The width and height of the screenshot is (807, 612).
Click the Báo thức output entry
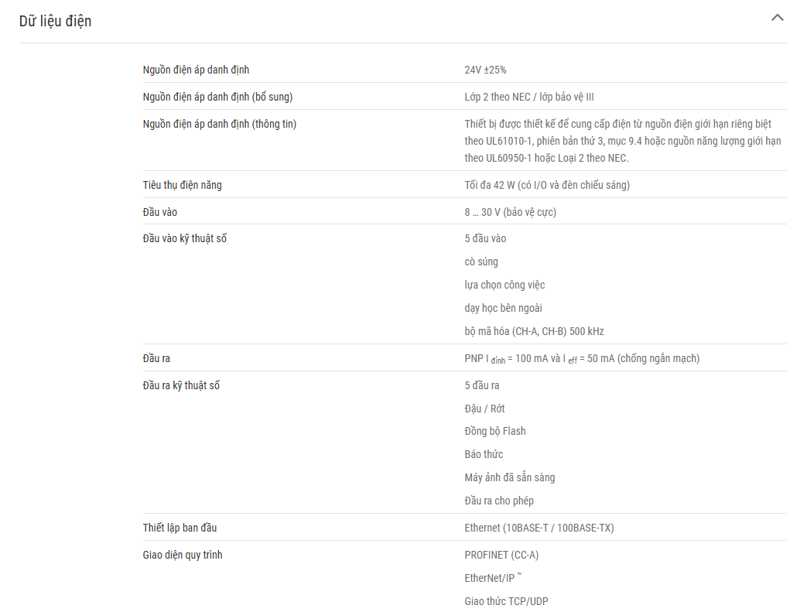(x=484, y=454)
